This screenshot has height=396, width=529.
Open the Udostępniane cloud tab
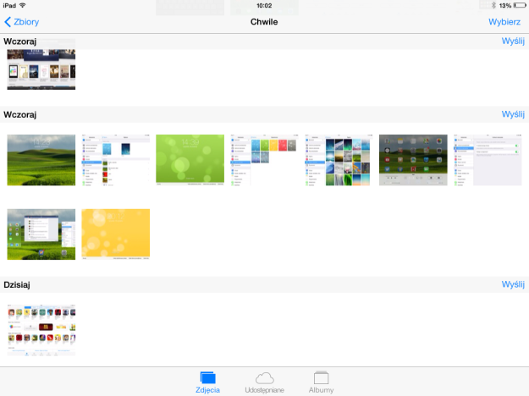[x=264, y=382]
